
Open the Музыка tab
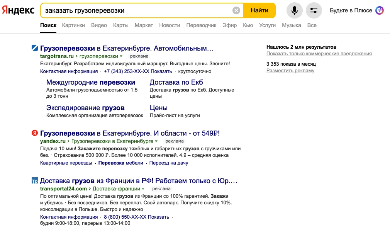(291, 25)
